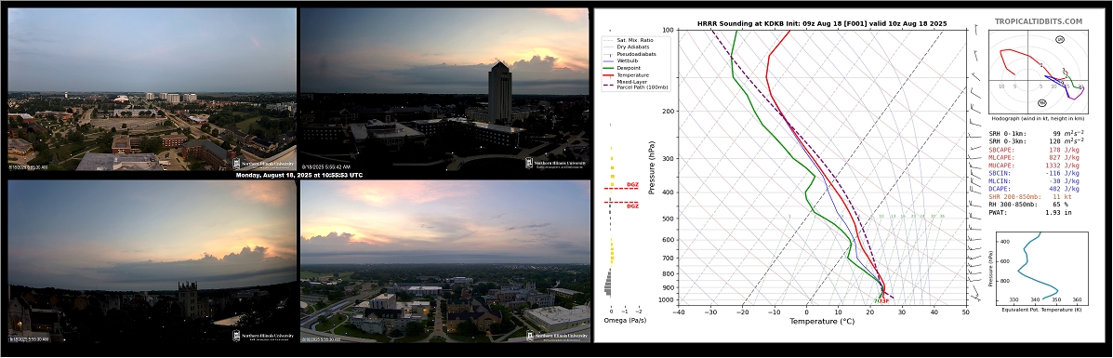Open the bottom-left sunrise webcam image

pos(152,261)
